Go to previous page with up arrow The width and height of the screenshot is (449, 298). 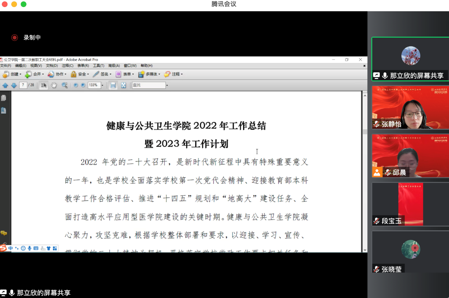(x=5, y=85)
